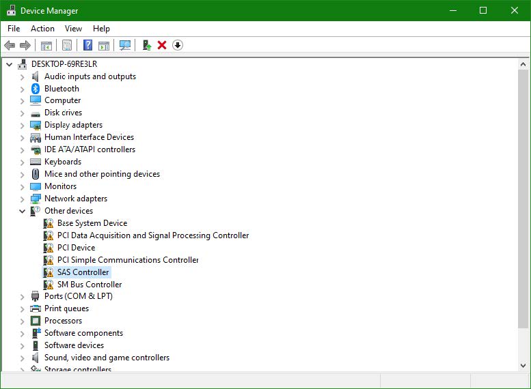Expand Sound, video and game controllers
This screenshot has height=389, width=531.
coord(23,358)
